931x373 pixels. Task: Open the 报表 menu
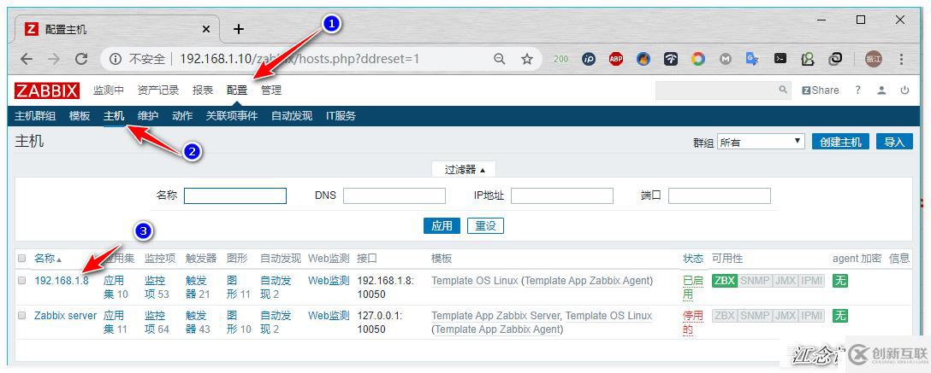pos(203,90)
